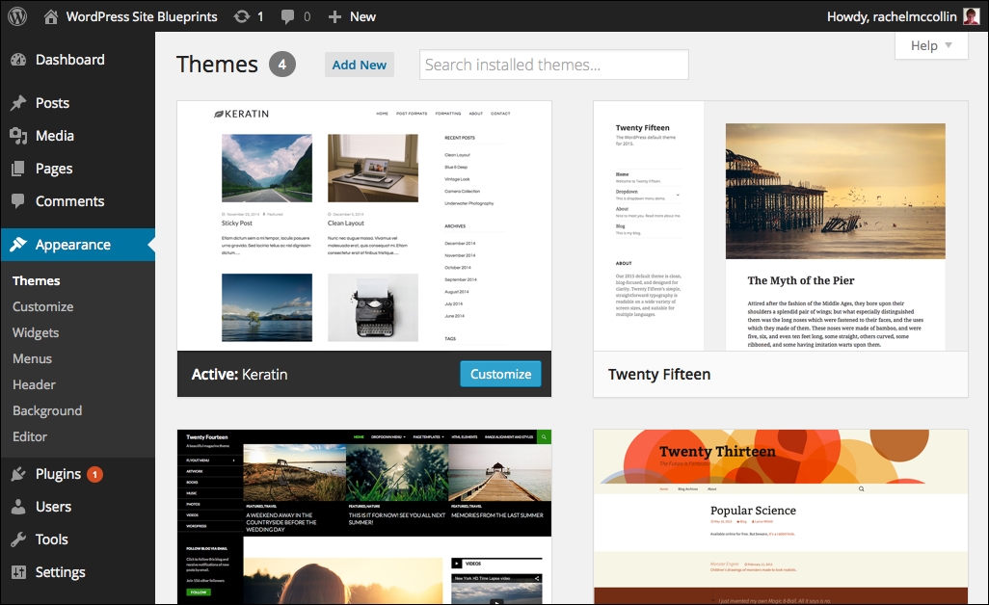The width and height of the screenshot is (989, 605).
Task: Click the Tools wrench icon
Action: pyautogui.click(x=18, y=539)
